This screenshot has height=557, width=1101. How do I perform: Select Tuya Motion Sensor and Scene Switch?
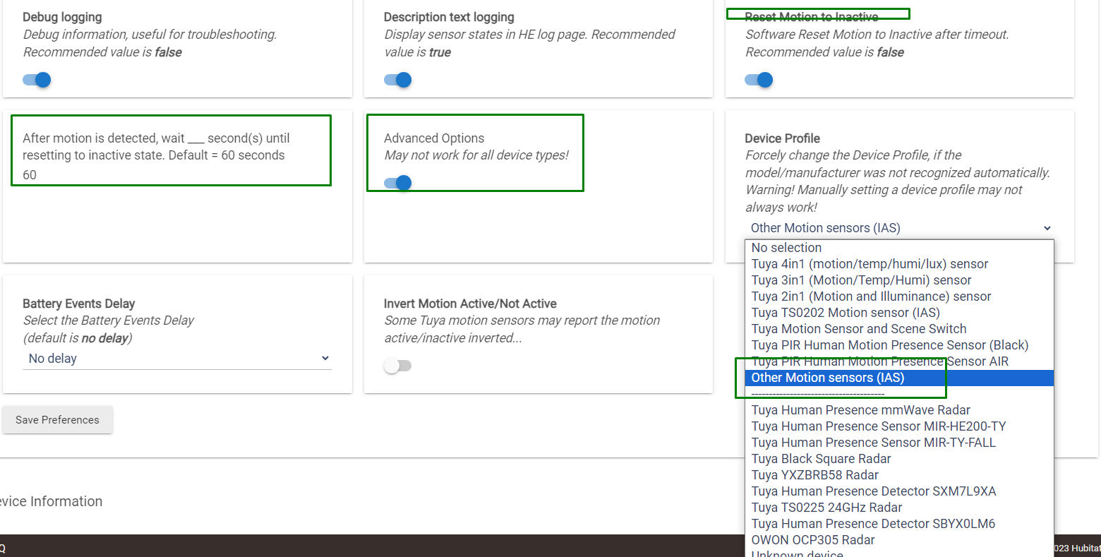[899, 329]
